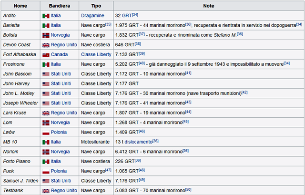Follow footnote [45] in Lom notes

(x=185, y=122)
